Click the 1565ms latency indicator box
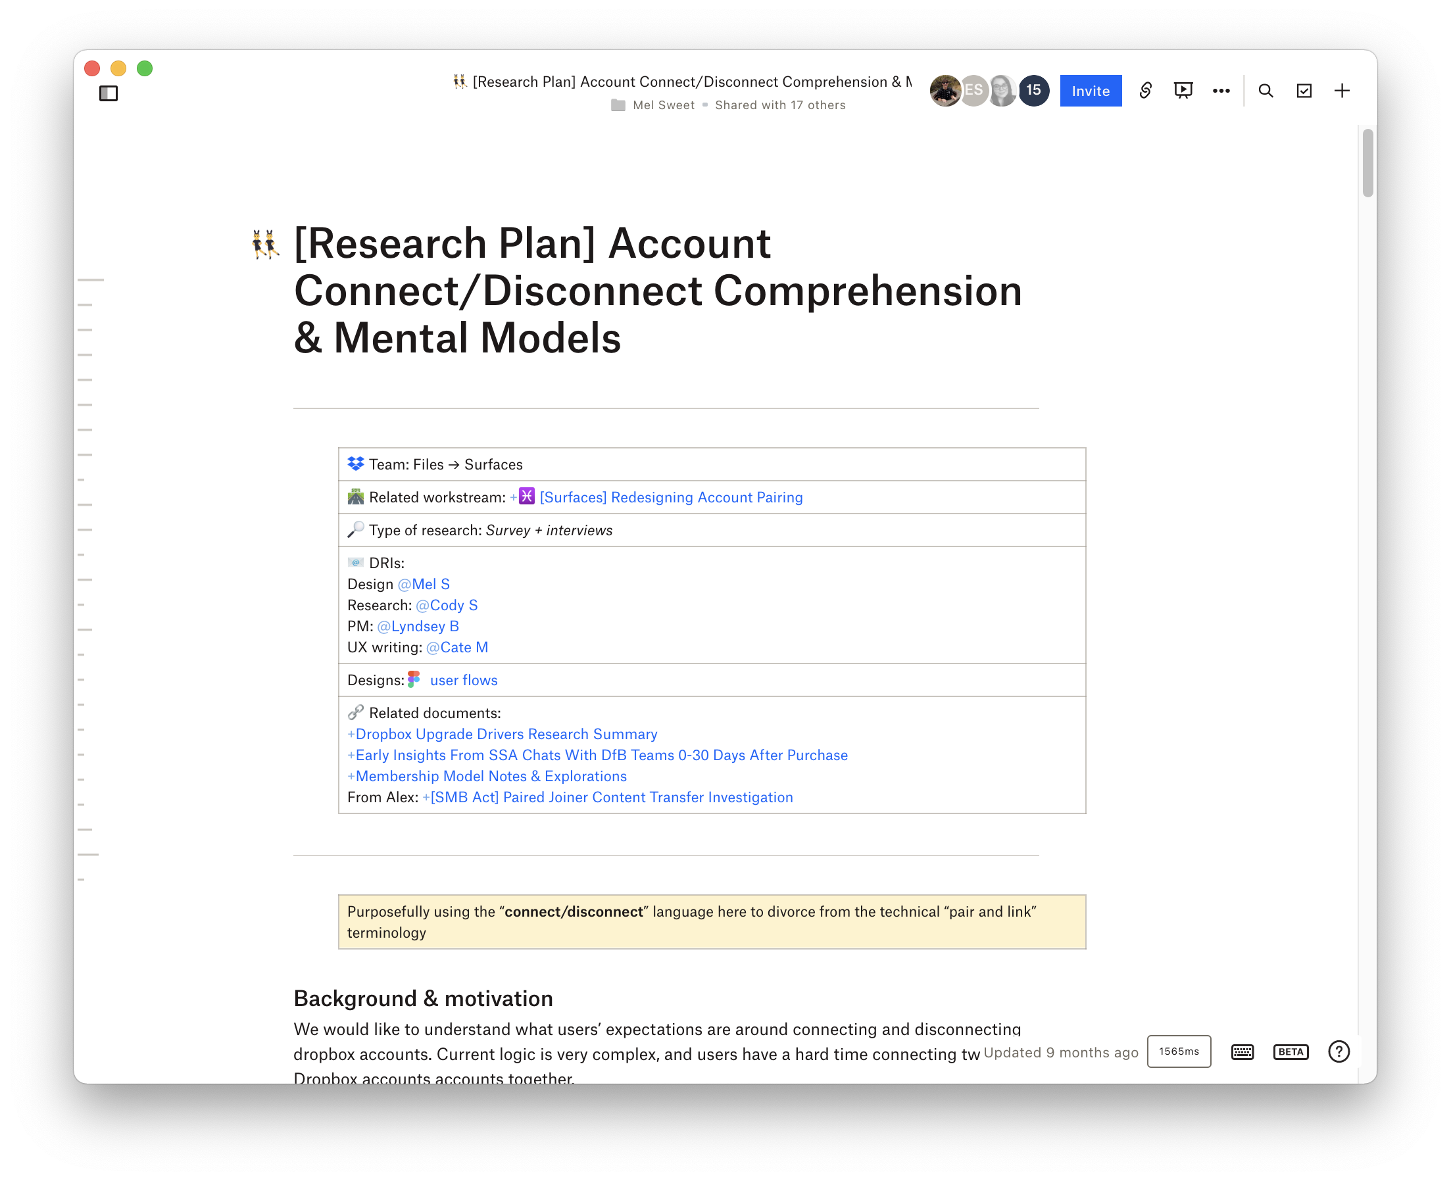Screen dimensions: 1451x1181 pyautogui.click(x=1179, y=1051)
